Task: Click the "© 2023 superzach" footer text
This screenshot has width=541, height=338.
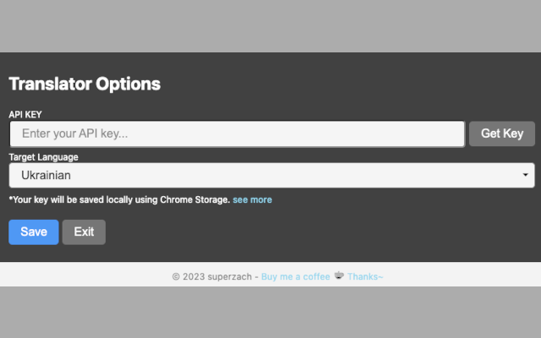Action: (211, 276)
